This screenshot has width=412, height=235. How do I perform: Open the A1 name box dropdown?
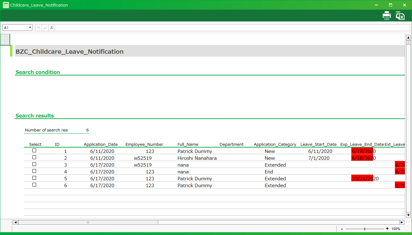pyautogui.click(x=30, y=28)
